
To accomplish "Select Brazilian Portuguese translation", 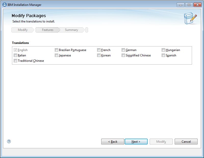I will click(57, 50).
